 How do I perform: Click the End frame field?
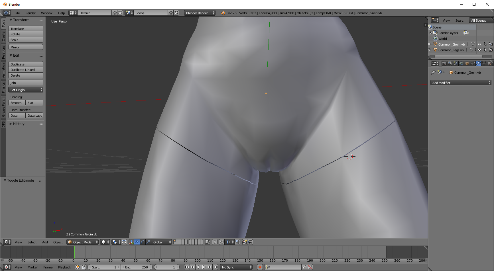(x=137, y=267)
